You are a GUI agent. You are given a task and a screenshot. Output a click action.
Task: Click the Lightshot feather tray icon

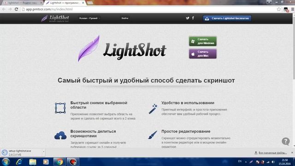[251, 162]
